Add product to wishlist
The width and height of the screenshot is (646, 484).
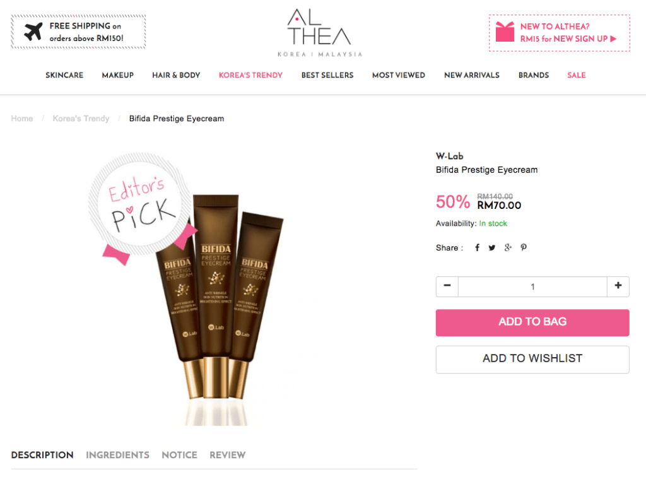[532, 359]
